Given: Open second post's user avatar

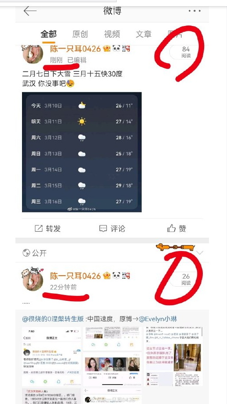Looking at the screenshot, I should pyautogui.click(x=33, y=280).
